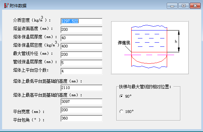The height and width of the screenshot is (132, 203).
Task: Click the 塔体保温层厚度 input field
Action: (x=81, y=38)
